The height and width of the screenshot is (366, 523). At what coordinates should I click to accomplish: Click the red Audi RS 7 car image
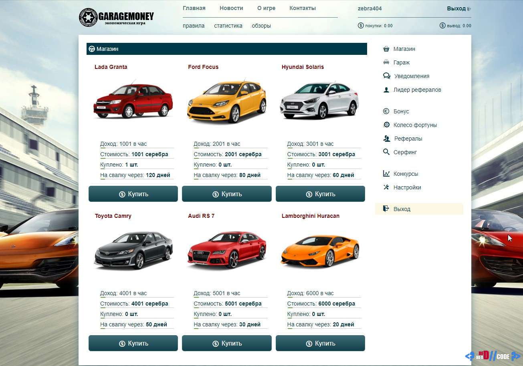pyautogui.click(x=227, y=250)
